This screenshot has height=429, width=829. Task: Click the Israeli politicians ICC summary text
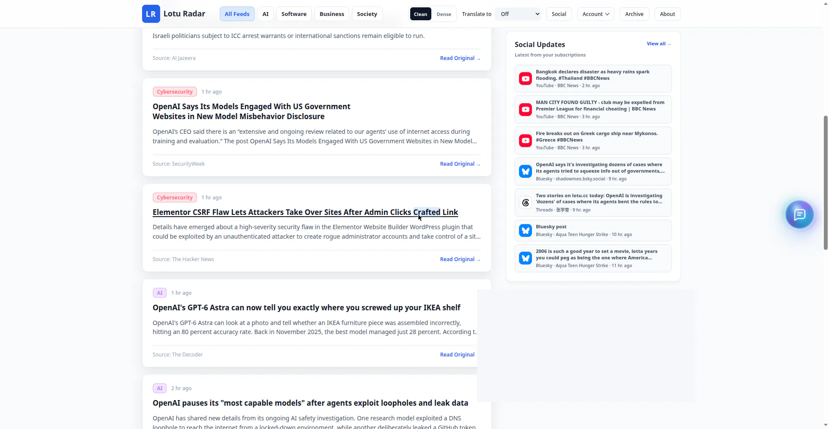point(288,36)
